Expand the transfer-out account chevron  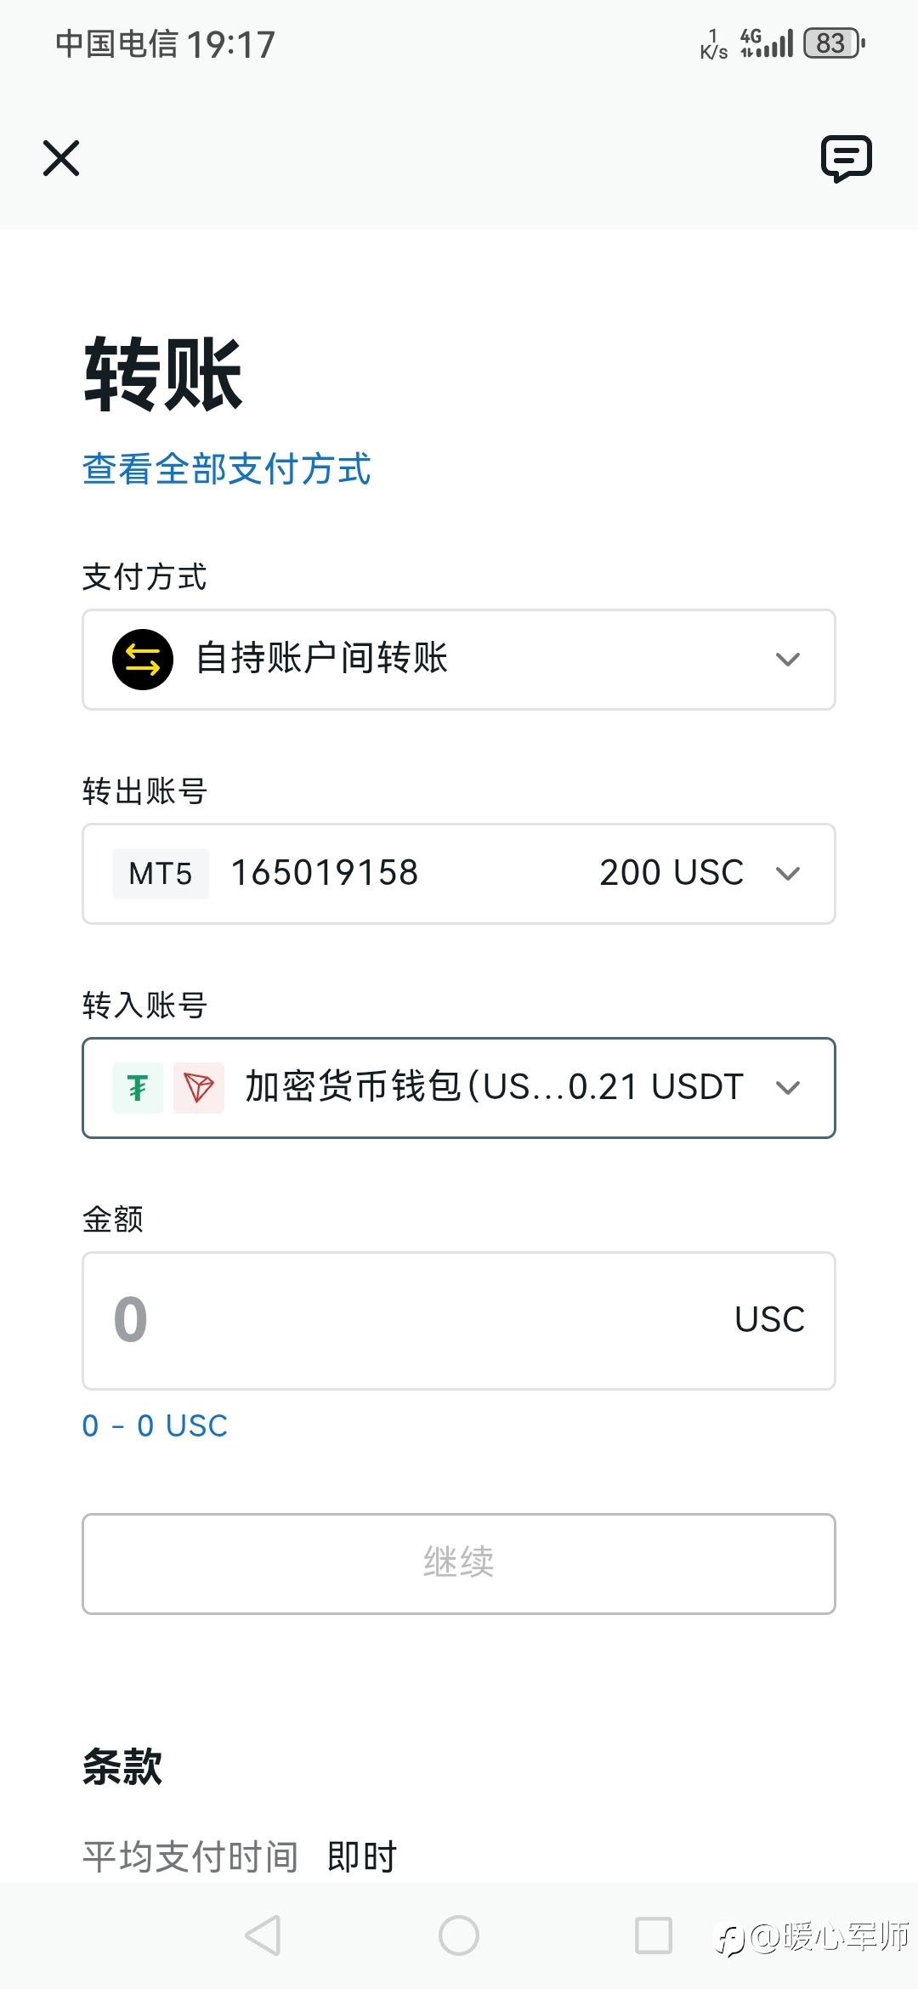click(788, 874)
